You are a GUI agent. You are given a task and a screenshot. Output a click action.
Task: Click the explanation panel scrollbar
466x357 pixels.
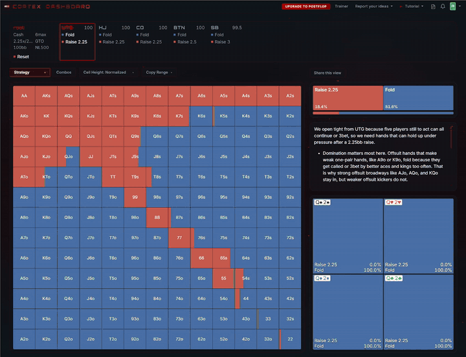[x=452, y=137]
